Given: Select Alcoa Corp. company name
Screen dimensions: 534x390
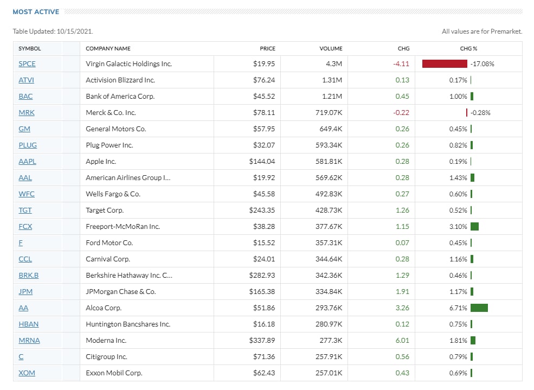Looking at the screenshot, I should pyautogui.click(x=104, y=308).
